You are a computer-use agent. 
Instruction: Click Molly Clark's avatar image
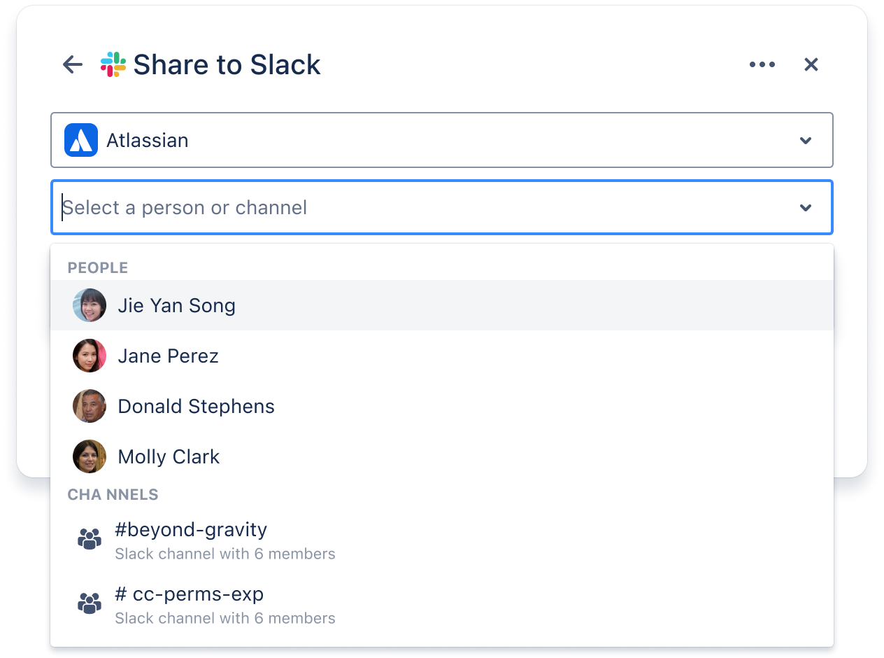[x=90, y=456]
